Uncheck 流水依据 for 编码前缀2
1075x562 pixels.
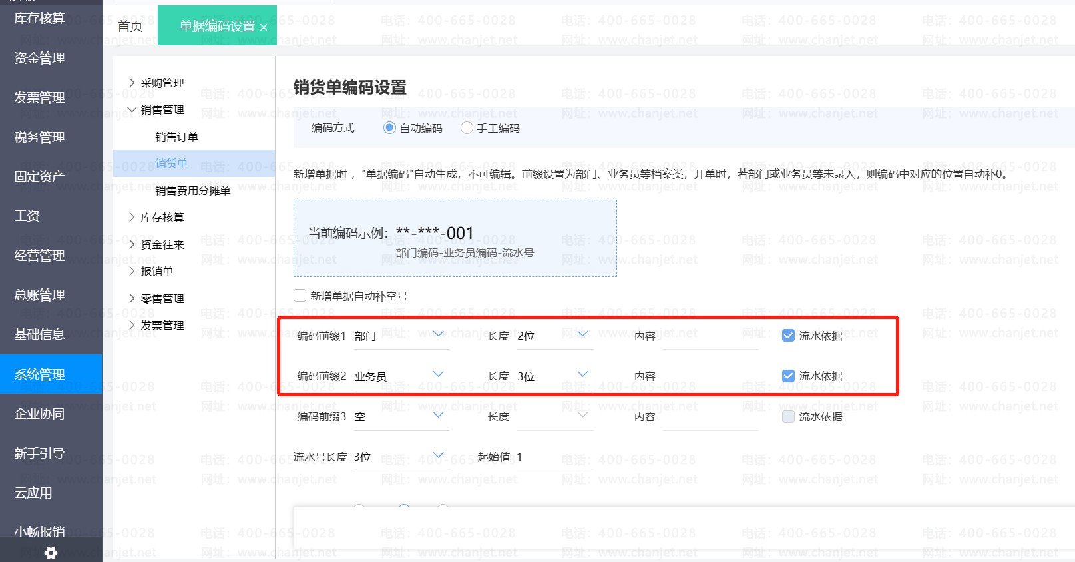tap(788, 376)
